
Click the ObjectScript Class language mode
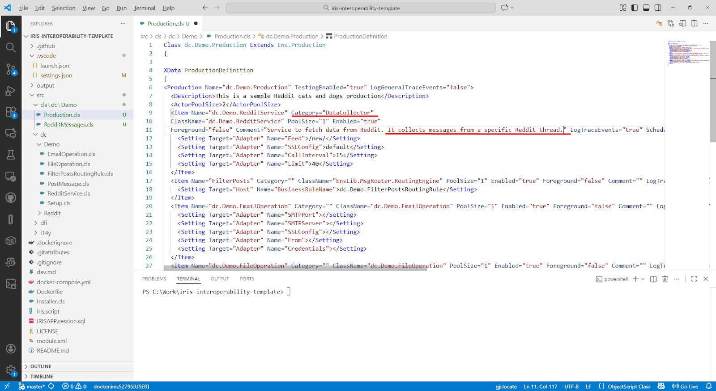coord(629,387)
